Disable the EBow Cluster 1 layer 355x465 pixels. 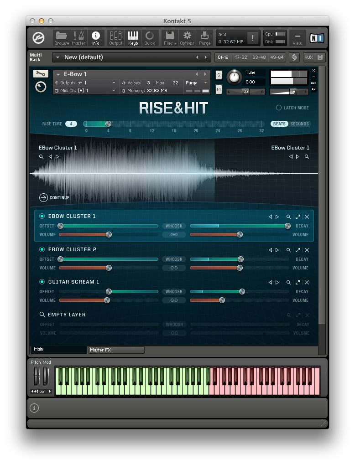tap(42, 216)
